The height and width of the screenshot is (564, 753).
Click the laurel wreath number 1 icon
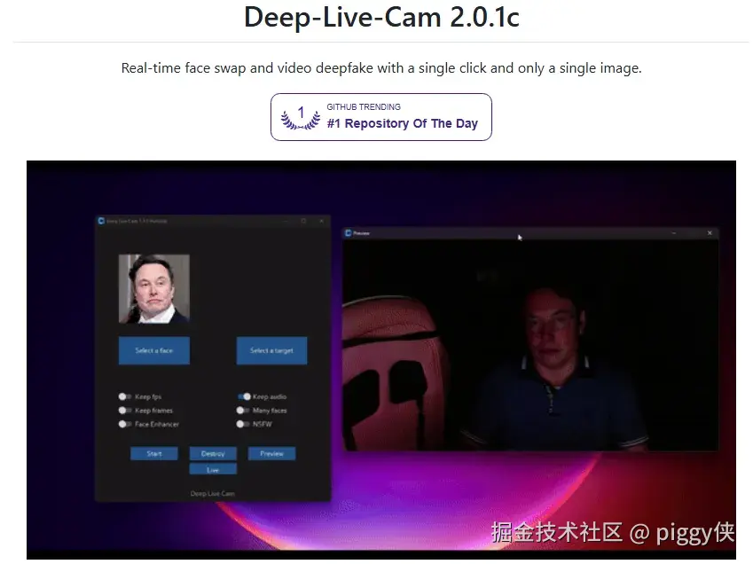(301, 118)
